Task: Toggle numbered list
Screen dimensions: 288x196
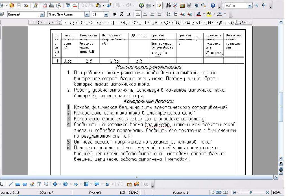Action: (x=169, y=14)
